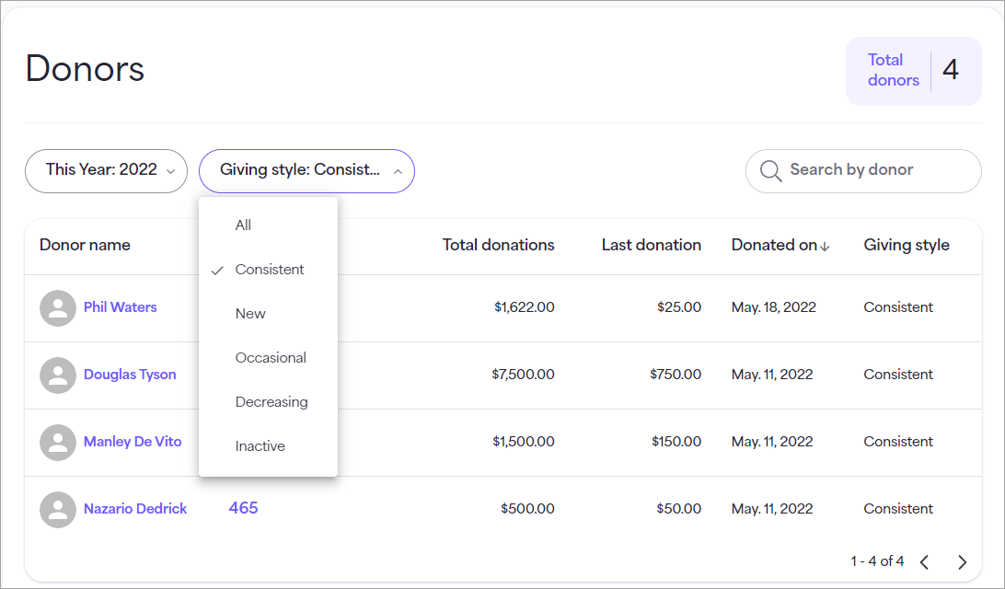Click the 465 link
Viewport: 1005px width, 589px height.
244,508
